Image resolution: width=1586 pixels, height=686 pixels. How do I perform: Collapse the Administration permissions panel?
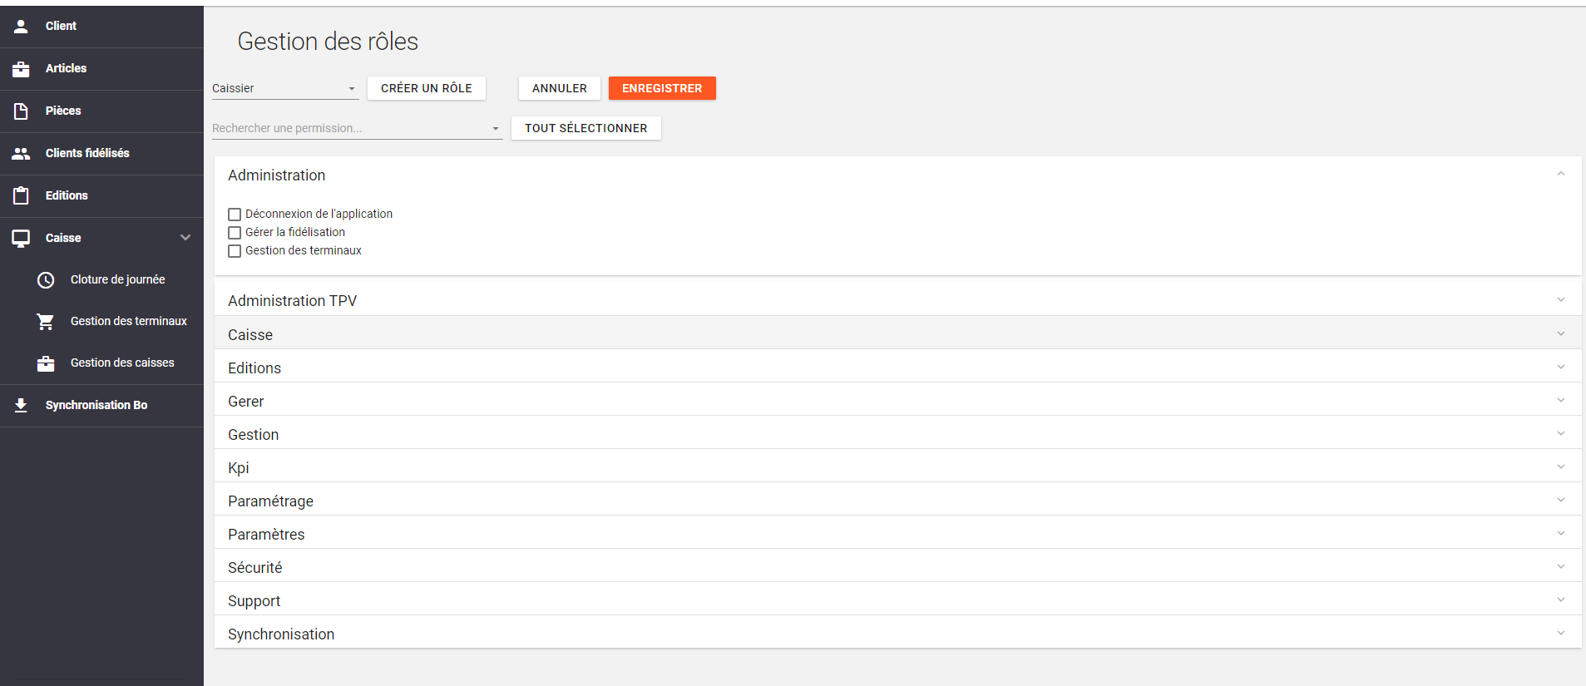[1560, 175]
